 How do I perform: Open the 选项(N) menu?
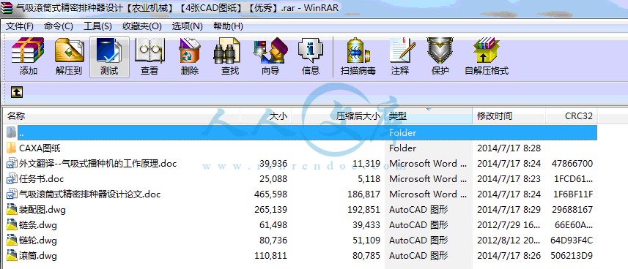click(x=187, y=26)
